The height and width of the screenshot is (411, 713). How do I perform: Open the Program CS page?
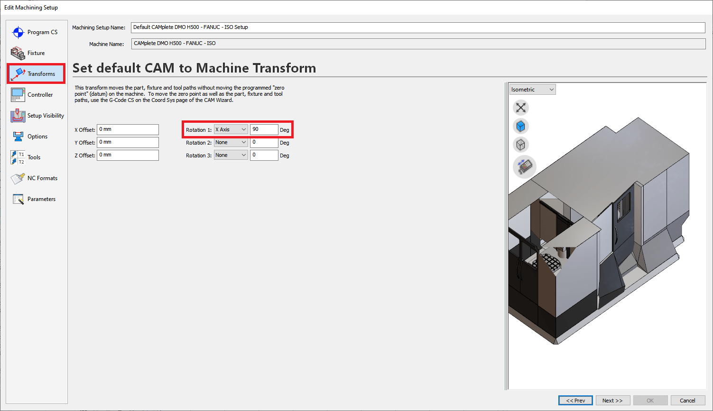(x=36, y=32)
